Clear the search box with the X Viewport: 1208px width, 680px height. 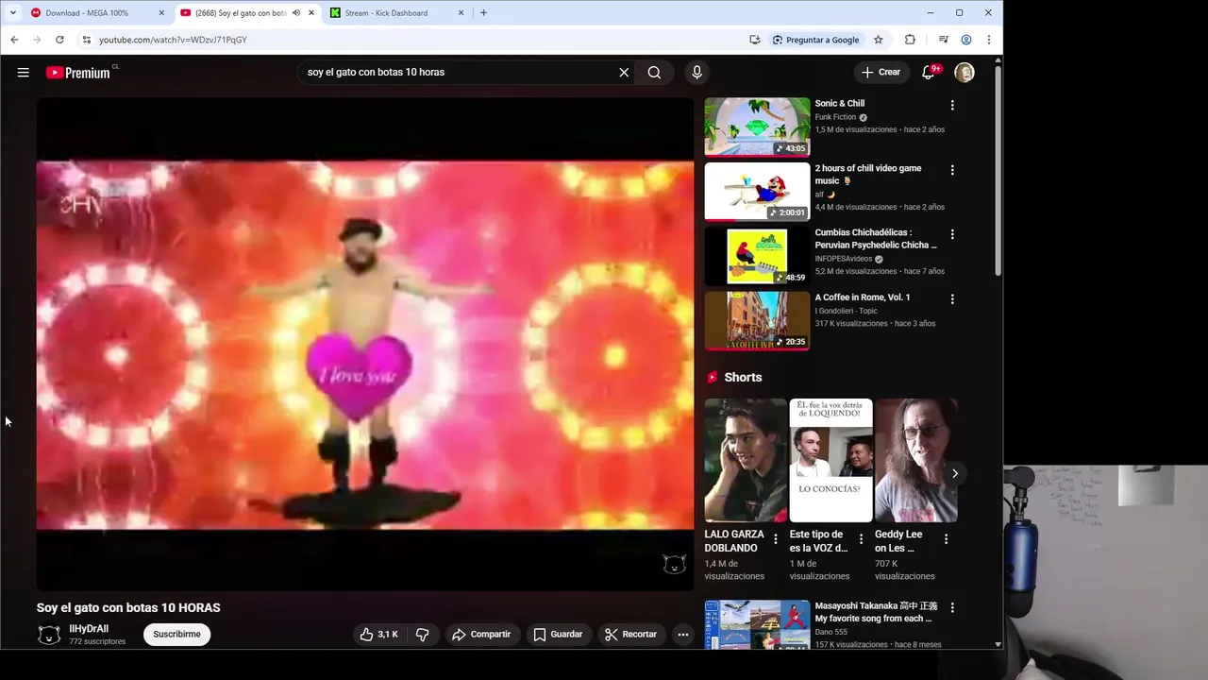[624, 72]
